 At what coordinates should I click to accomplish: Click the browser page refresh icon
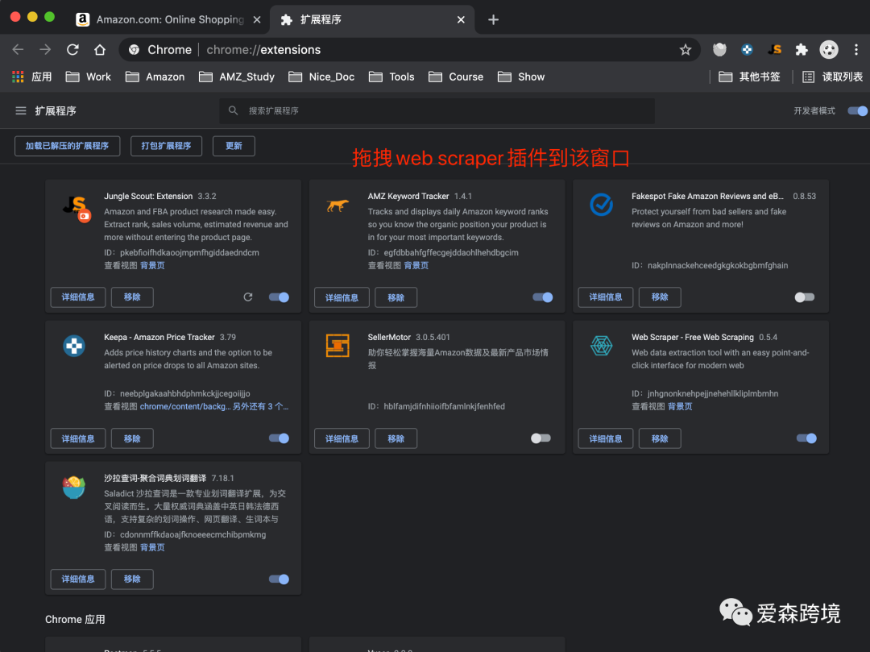(72, 49)
